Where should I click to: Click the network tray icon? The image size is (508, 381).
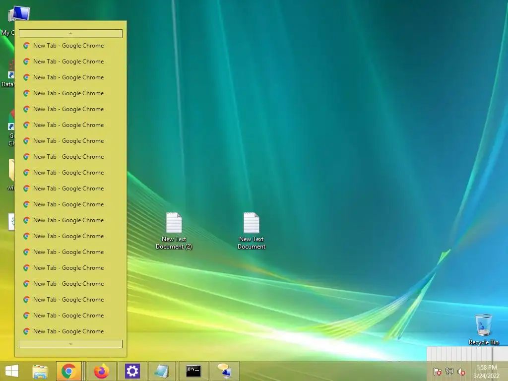[449, 372]
